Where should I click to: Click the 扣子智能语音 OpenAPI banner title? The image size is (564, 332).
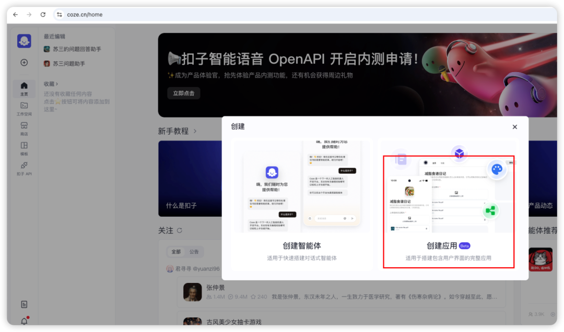point(293,59)
